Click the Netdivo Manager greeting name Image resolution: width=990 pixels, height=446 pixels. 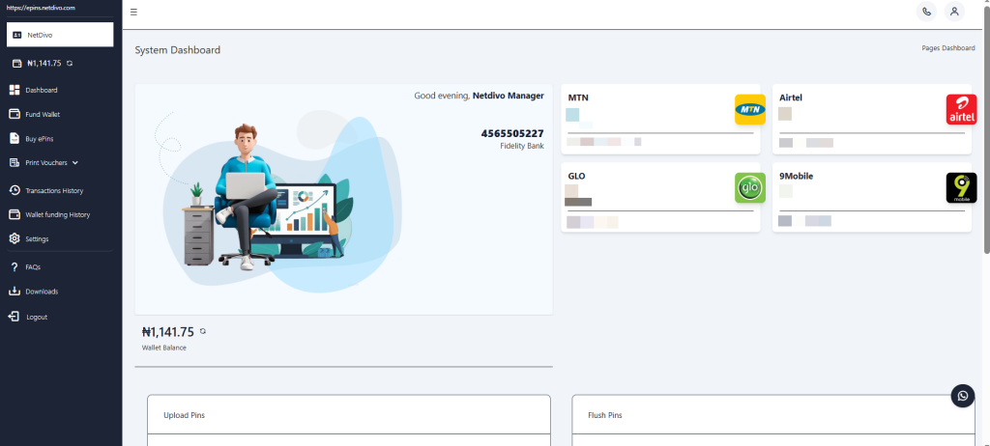pyautogui.click(x=509, y=96)
